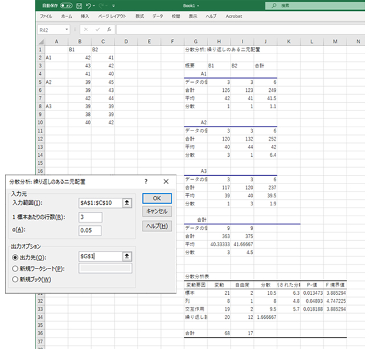Open the 数式 ribbon tab
Viewport: 370px width, 349px height.
139,16
